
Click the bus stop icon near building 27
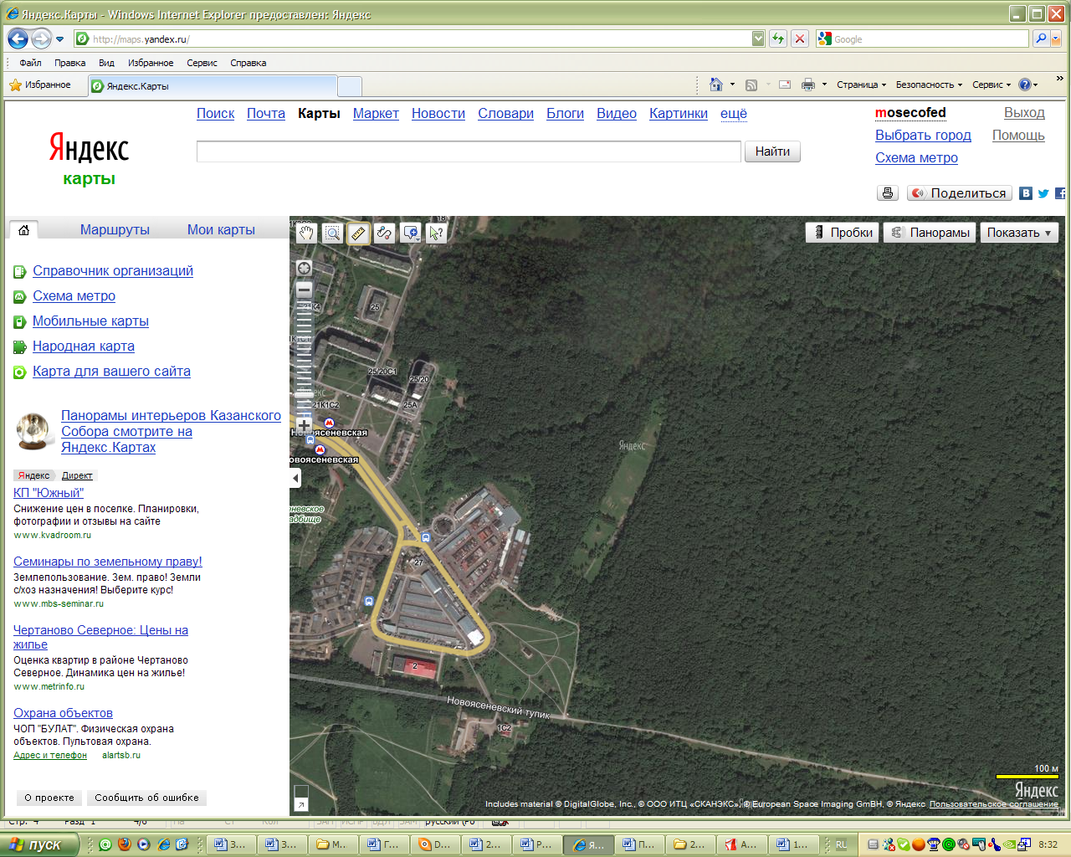coord(426,537)
